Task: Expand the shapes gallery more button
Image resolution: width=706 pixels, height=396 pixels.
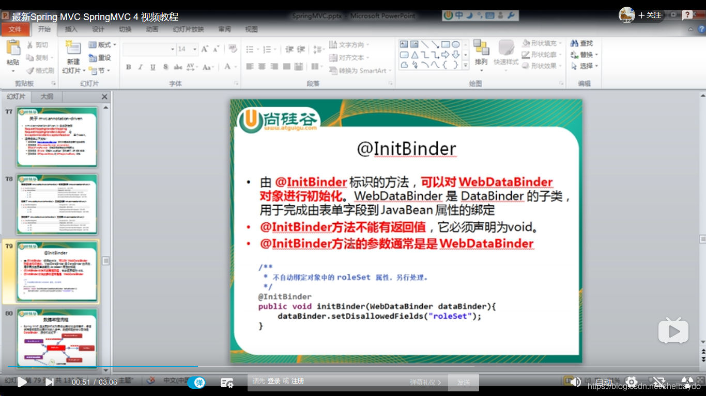Action: (465, 65)
